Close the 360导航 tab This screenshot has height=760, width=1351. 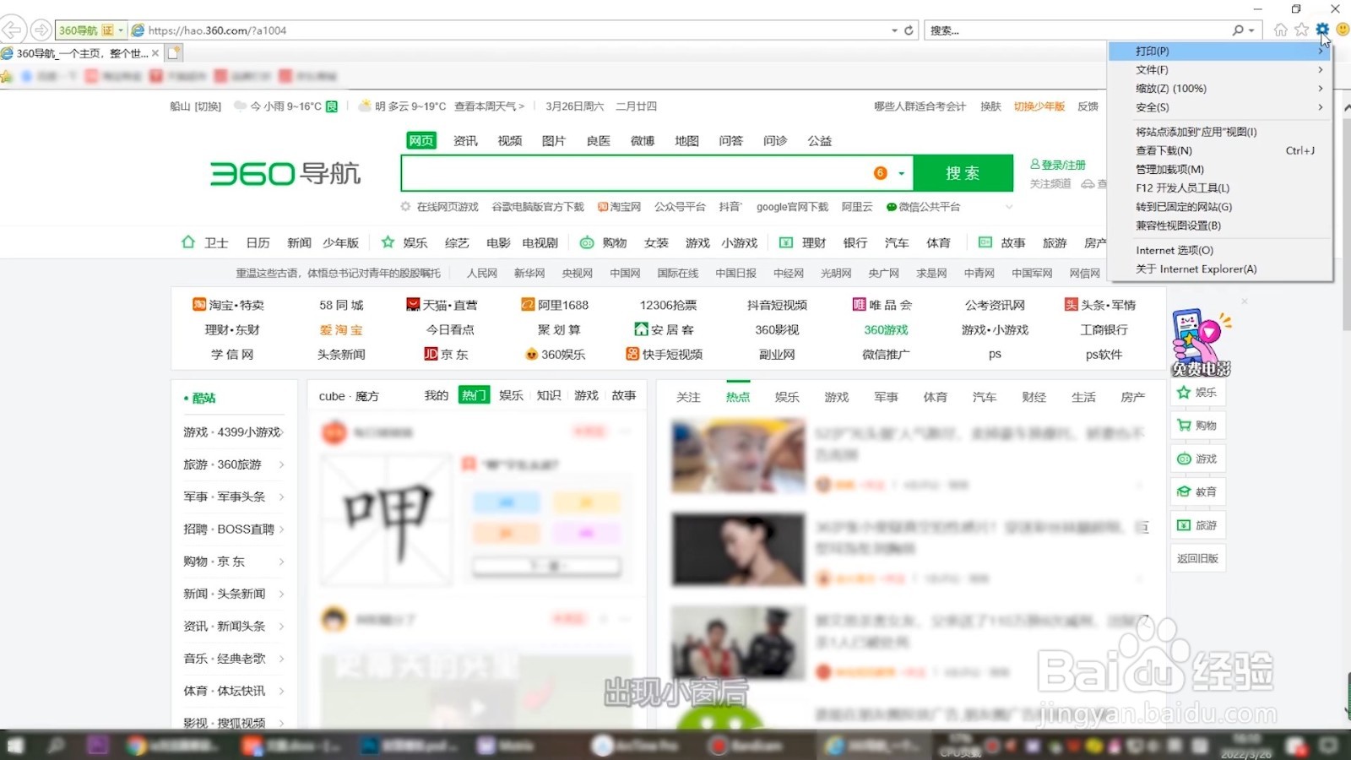(155, 52)
